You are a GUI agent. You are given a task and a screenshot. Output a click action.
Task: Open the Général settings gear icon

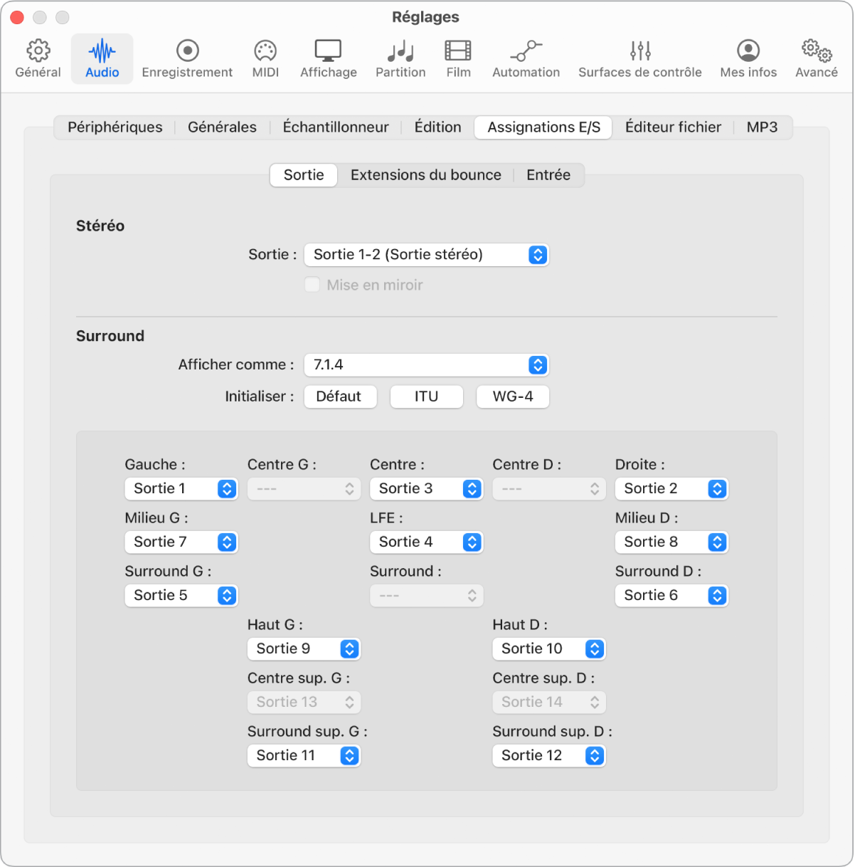(38, 51)
